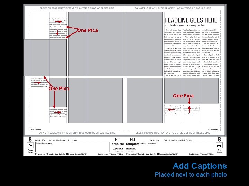This screenshot has height=186, width=249.
Task: Check Black Ink box on even page
Action: coord(36,154)
